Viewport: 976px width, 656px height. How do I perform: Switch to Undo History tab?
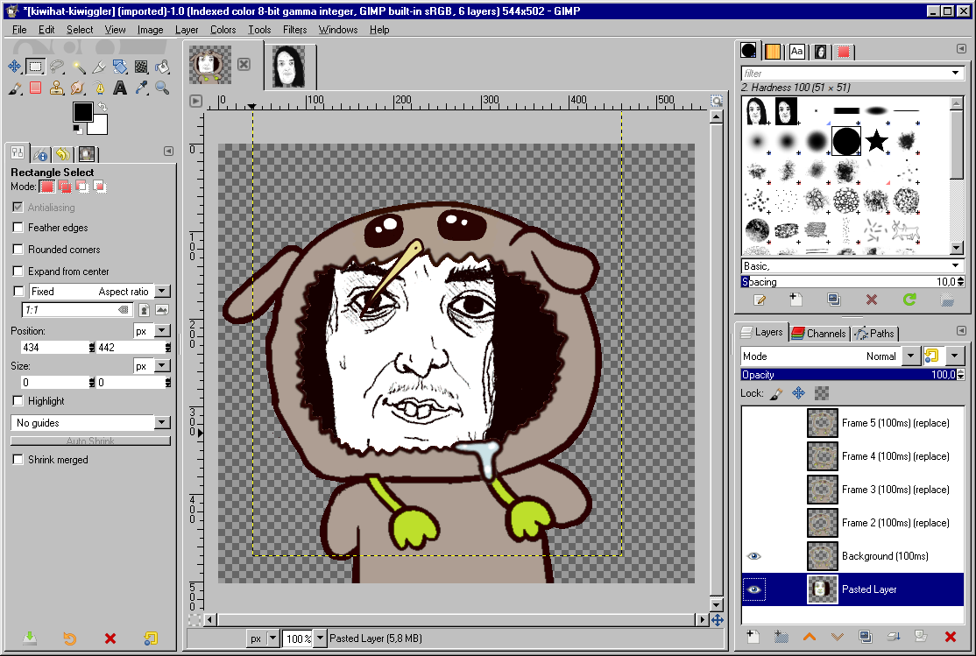point(62,154)
